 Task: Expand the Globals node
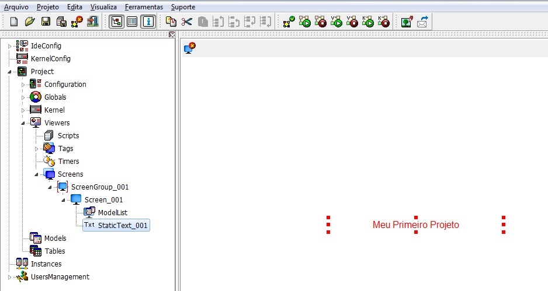point(23,97)
